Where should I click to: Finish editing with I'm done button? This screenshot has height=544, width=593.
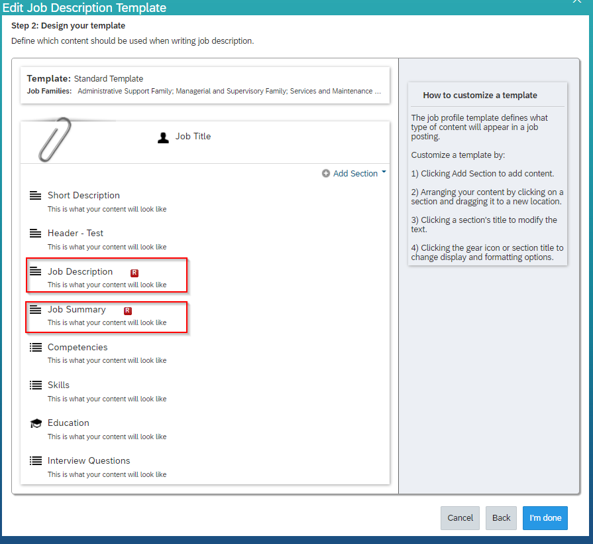click(x=545, y=518)
